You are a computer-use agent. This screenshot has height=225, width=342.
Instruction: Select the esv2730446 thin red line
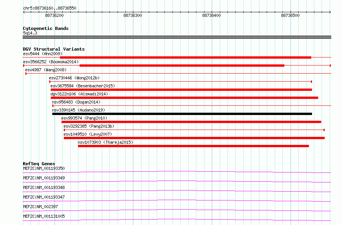(x=181, y=82)
